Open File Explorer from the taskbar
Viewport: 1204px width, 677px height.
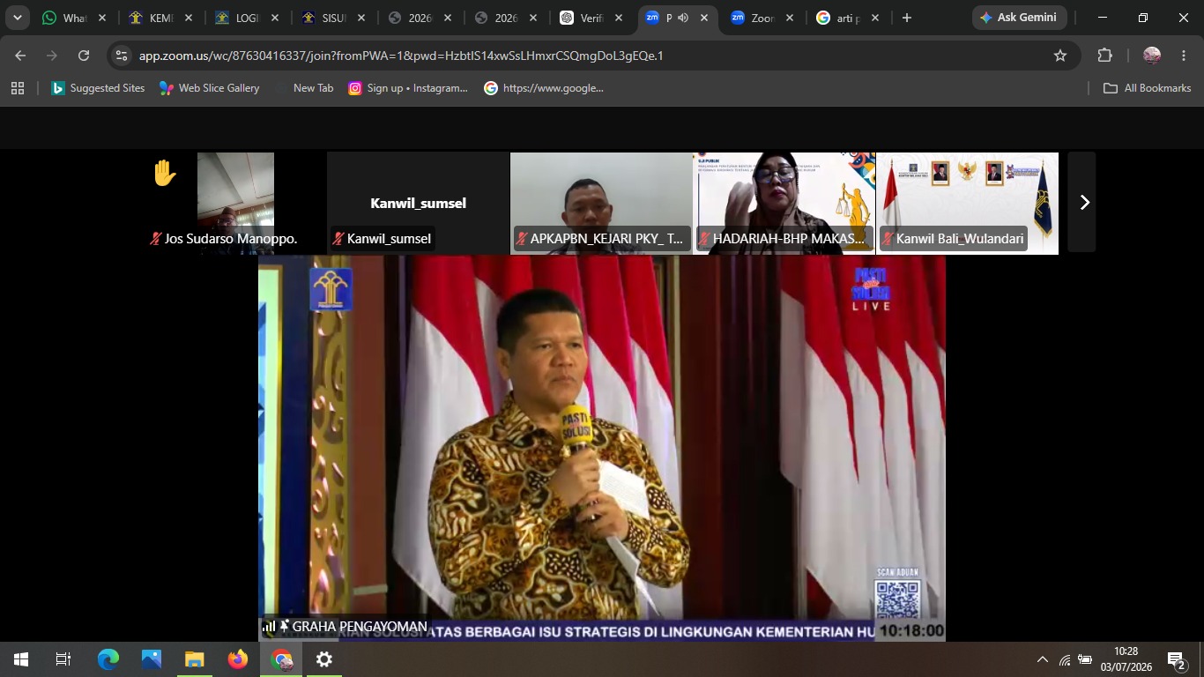click(194, 659)
